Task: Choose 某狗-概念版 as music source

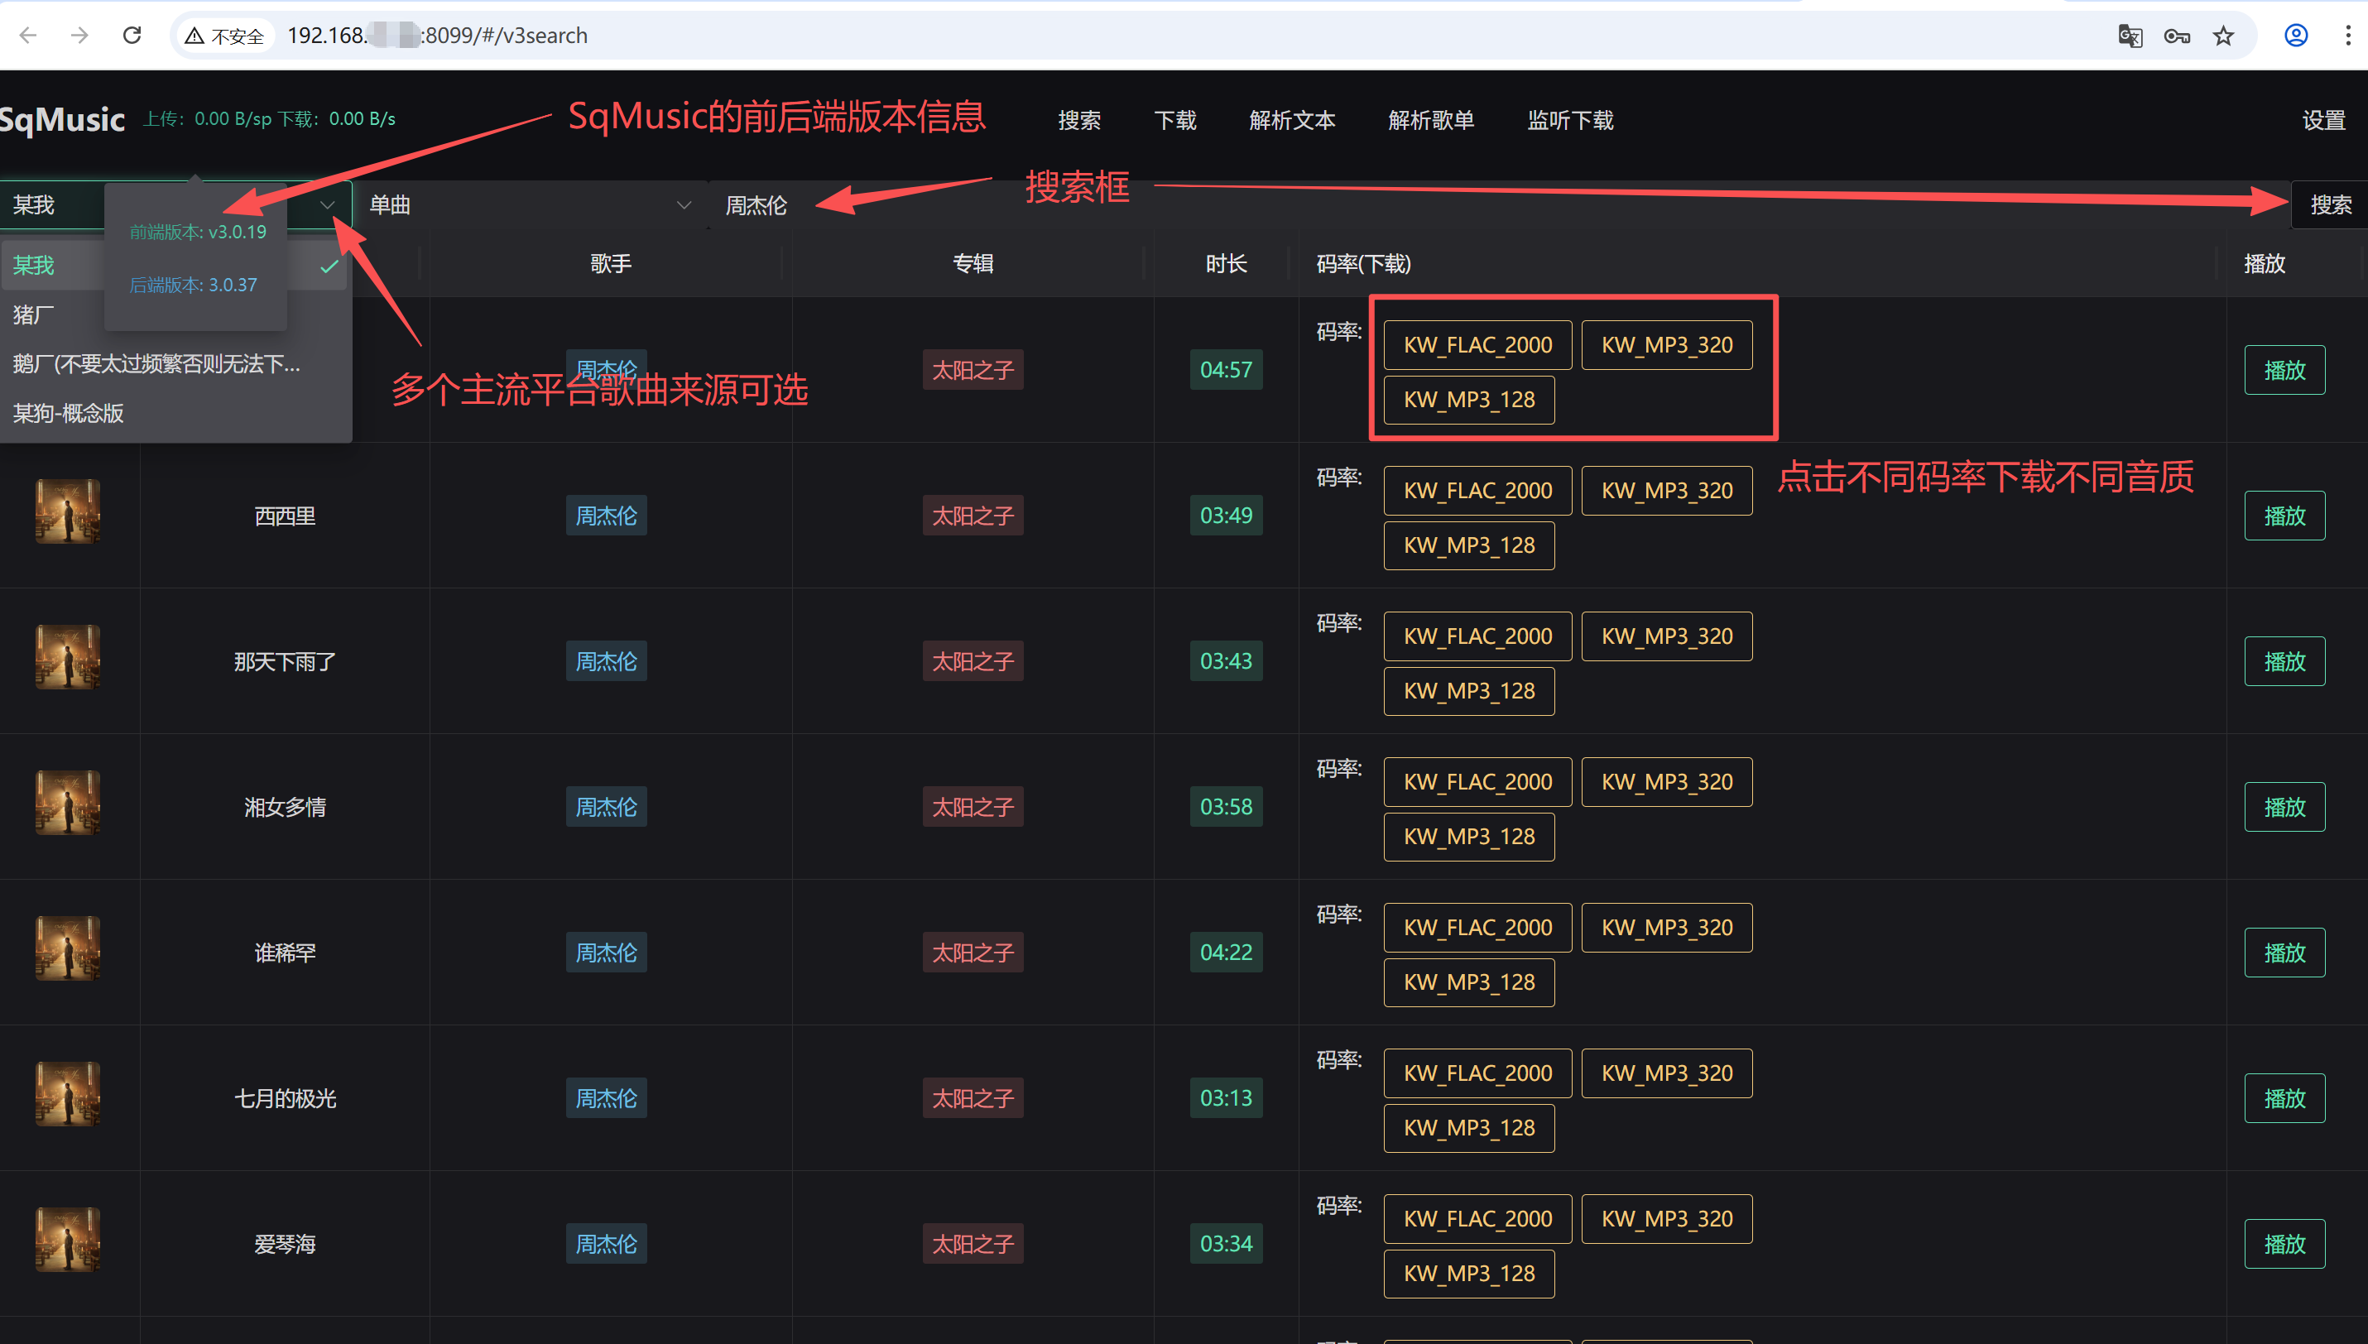Action: pyautogui.click(x=70, y=413)
